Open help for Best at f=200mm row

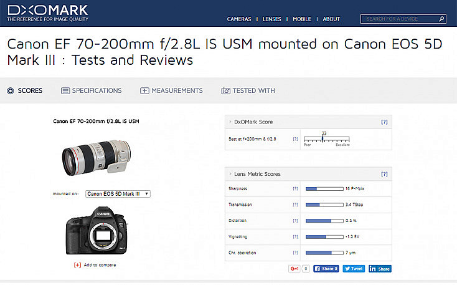(x=295, y=139)
